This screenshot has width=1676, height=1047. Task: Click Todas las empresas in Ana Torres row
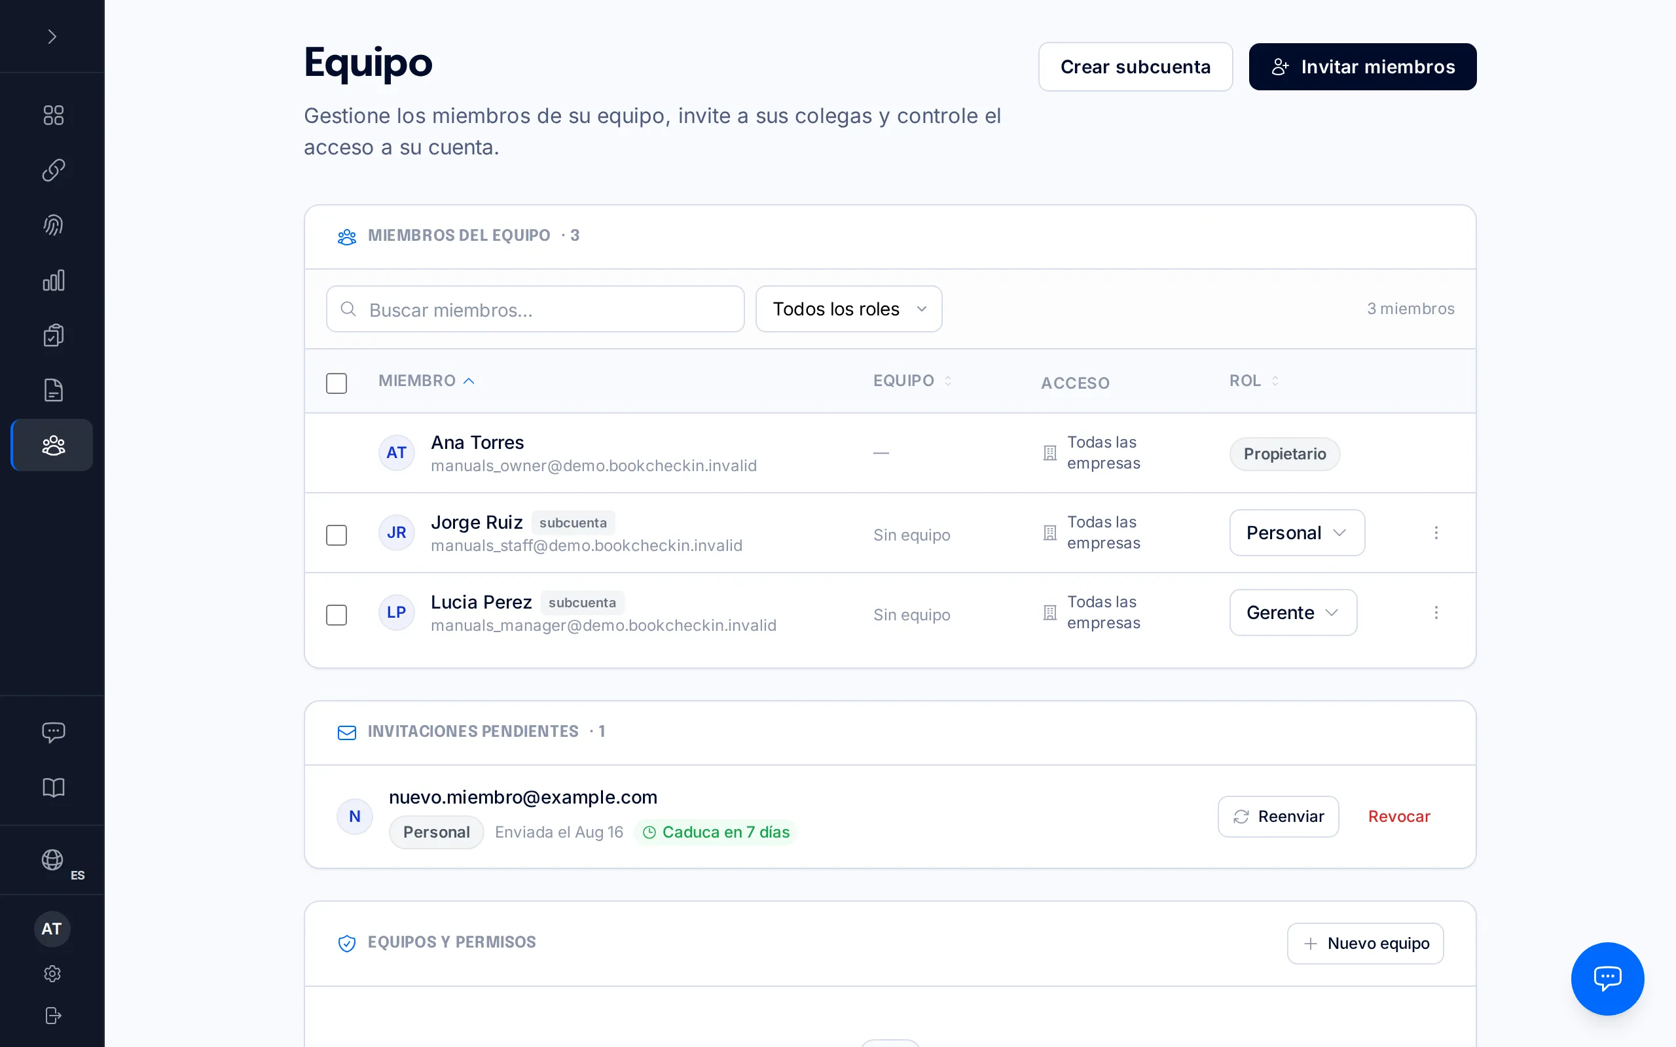point(1103,453)
